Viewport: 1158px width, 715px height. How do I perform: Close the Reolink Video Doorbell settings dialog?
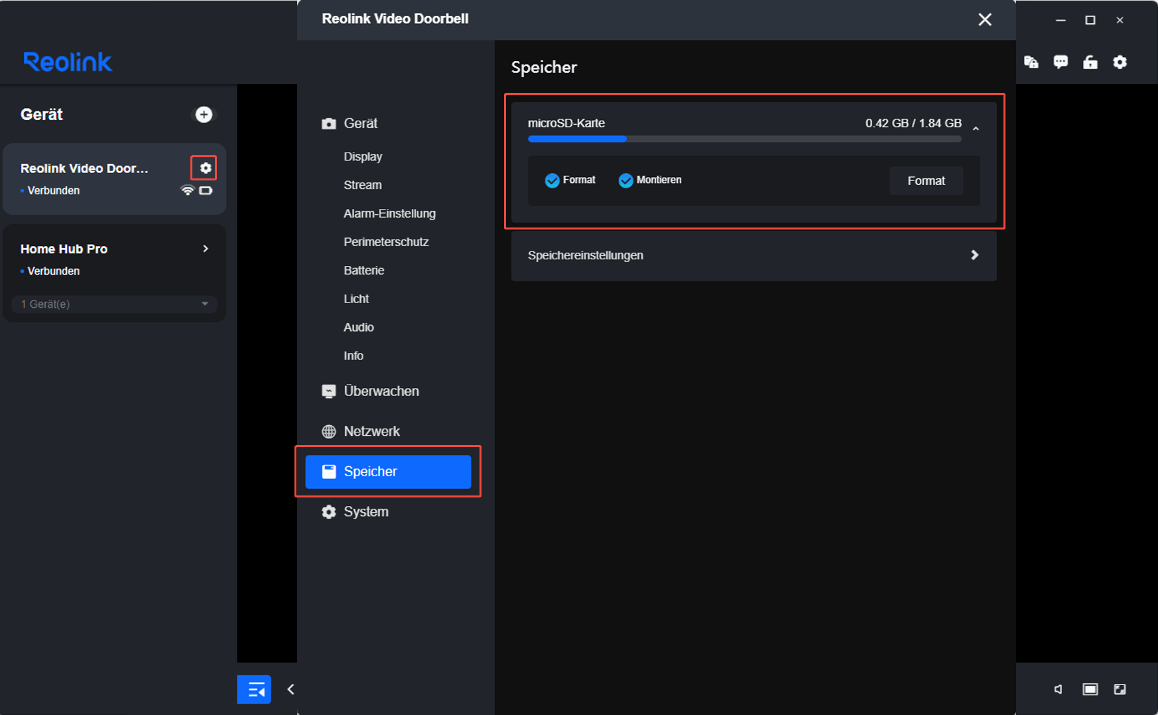click(x=985, y=20)
